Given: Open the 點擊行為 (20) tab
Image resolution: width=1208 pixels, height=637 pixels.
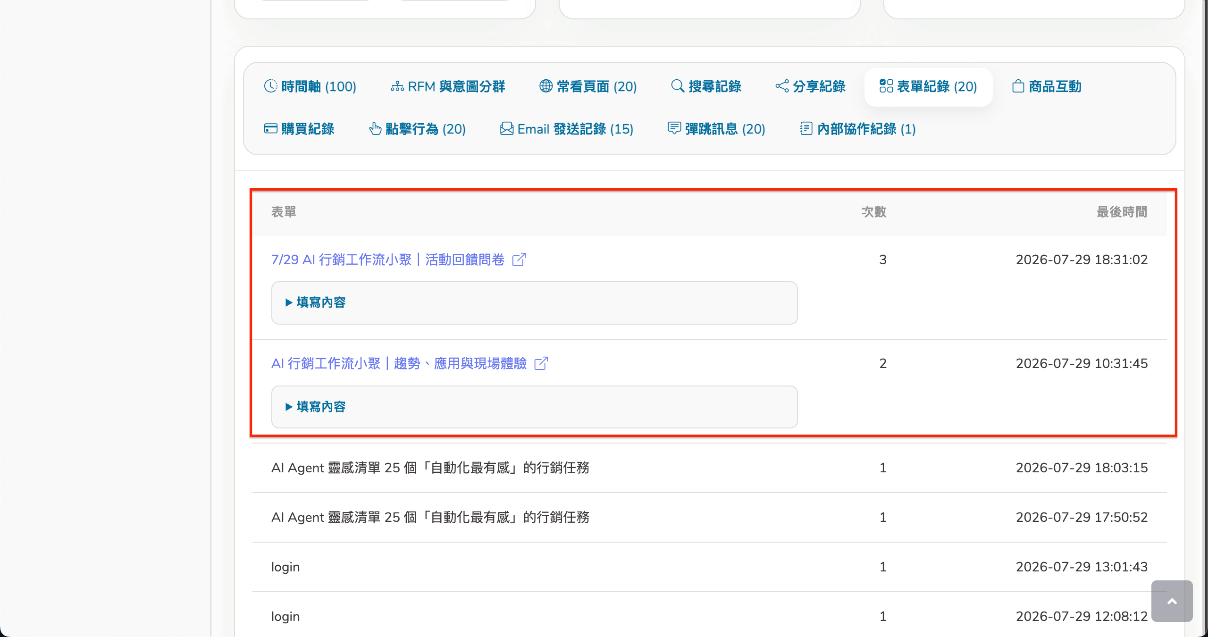Looking at the screenshot, I should tap(417, 129).
